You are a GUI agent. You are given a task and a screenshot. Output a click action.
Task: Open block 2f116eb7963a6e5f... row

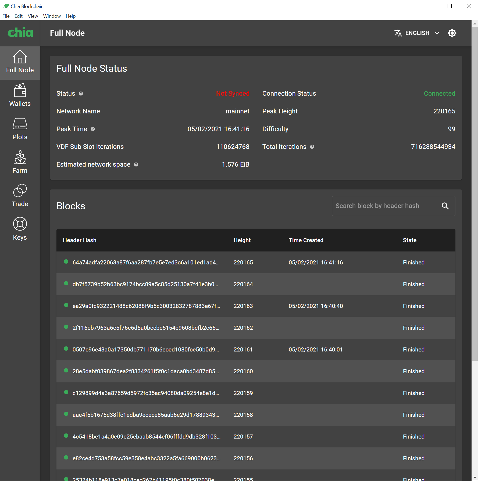256,328
